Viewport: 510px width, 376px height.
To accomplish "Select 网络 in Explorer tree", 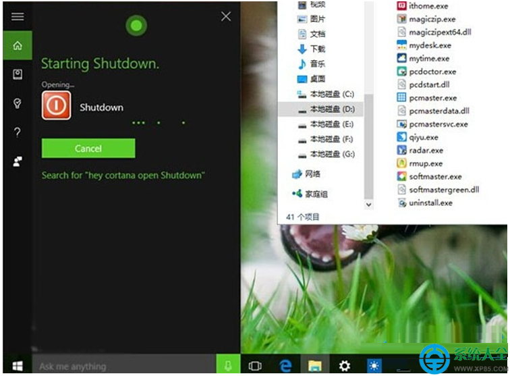I will tap(306, 174).
